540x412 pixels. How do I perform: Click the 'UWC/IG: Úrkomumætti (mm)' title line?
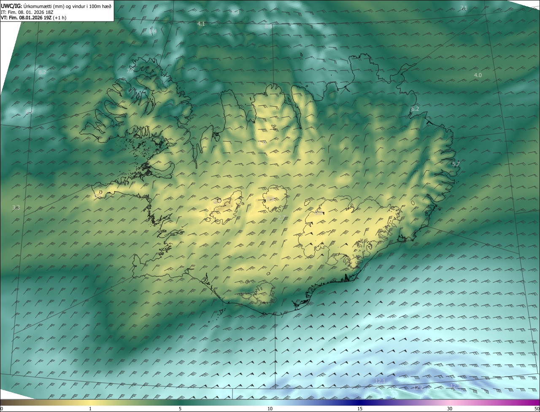pyautogui.click(x=57, y=6)
